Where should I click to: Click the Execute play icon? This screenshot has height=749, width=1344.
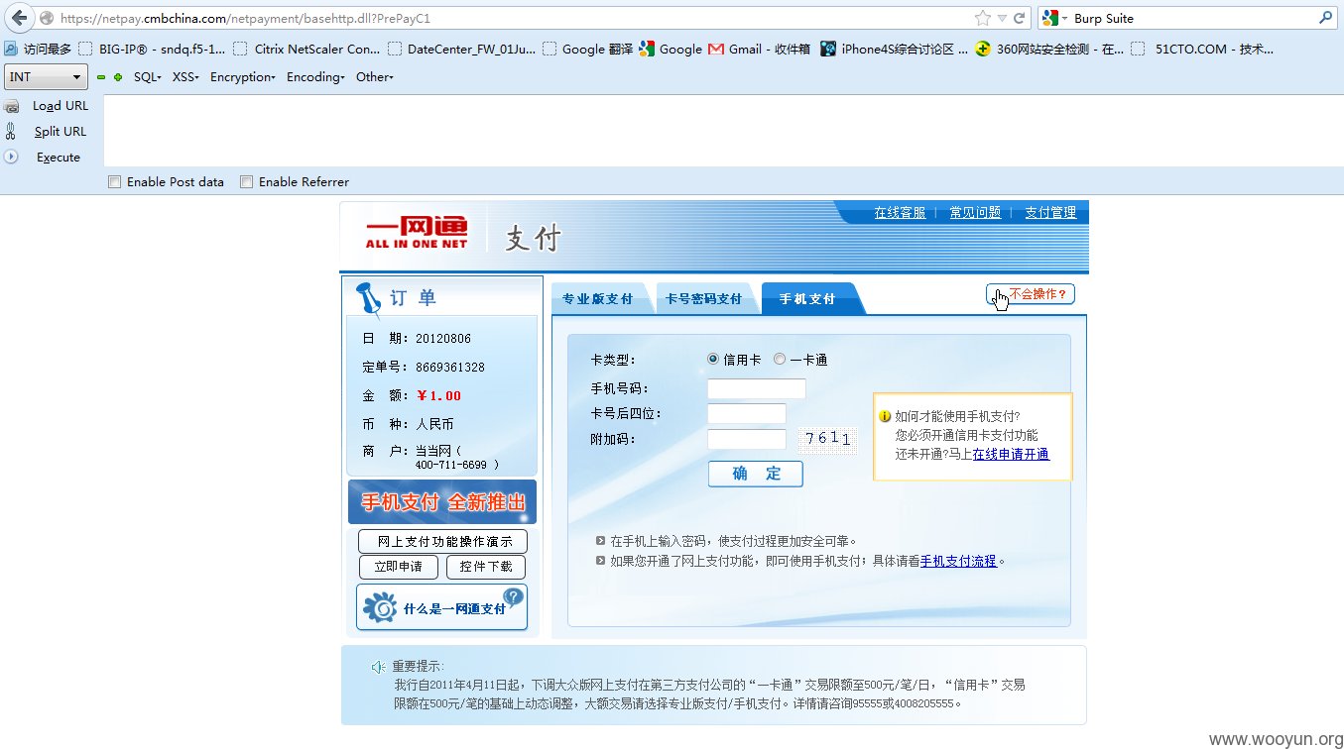[11, 157]
